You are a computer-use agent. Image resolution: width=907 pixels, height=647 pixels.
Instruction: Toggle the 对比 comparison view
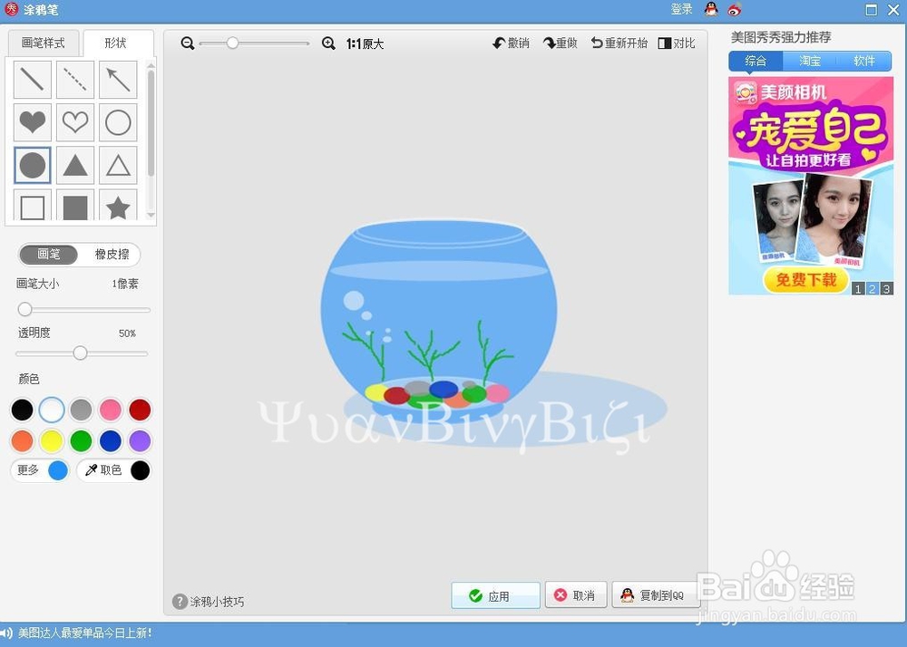pyautogui.click(x=677, y=43)
